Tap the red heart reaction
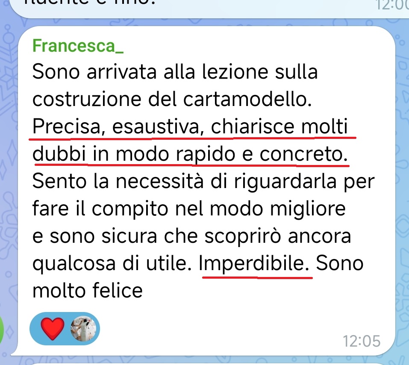 [53, 329]
